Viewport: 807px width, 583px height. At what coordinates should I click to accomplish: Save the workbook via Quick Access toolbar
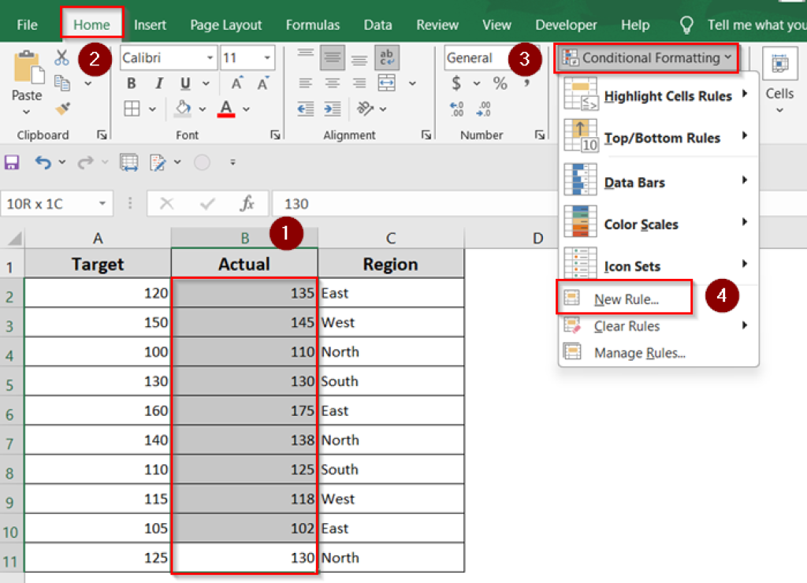11,162
